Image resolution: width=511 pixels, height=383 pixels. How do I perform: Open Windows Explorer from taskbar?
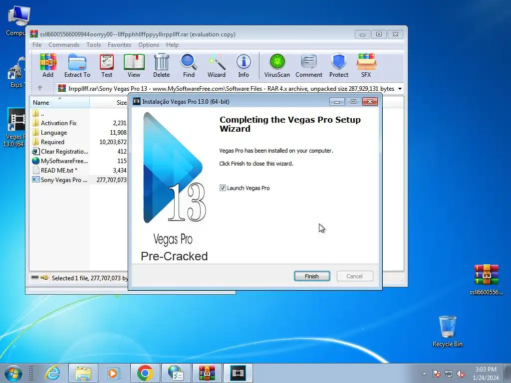[83, 373]
